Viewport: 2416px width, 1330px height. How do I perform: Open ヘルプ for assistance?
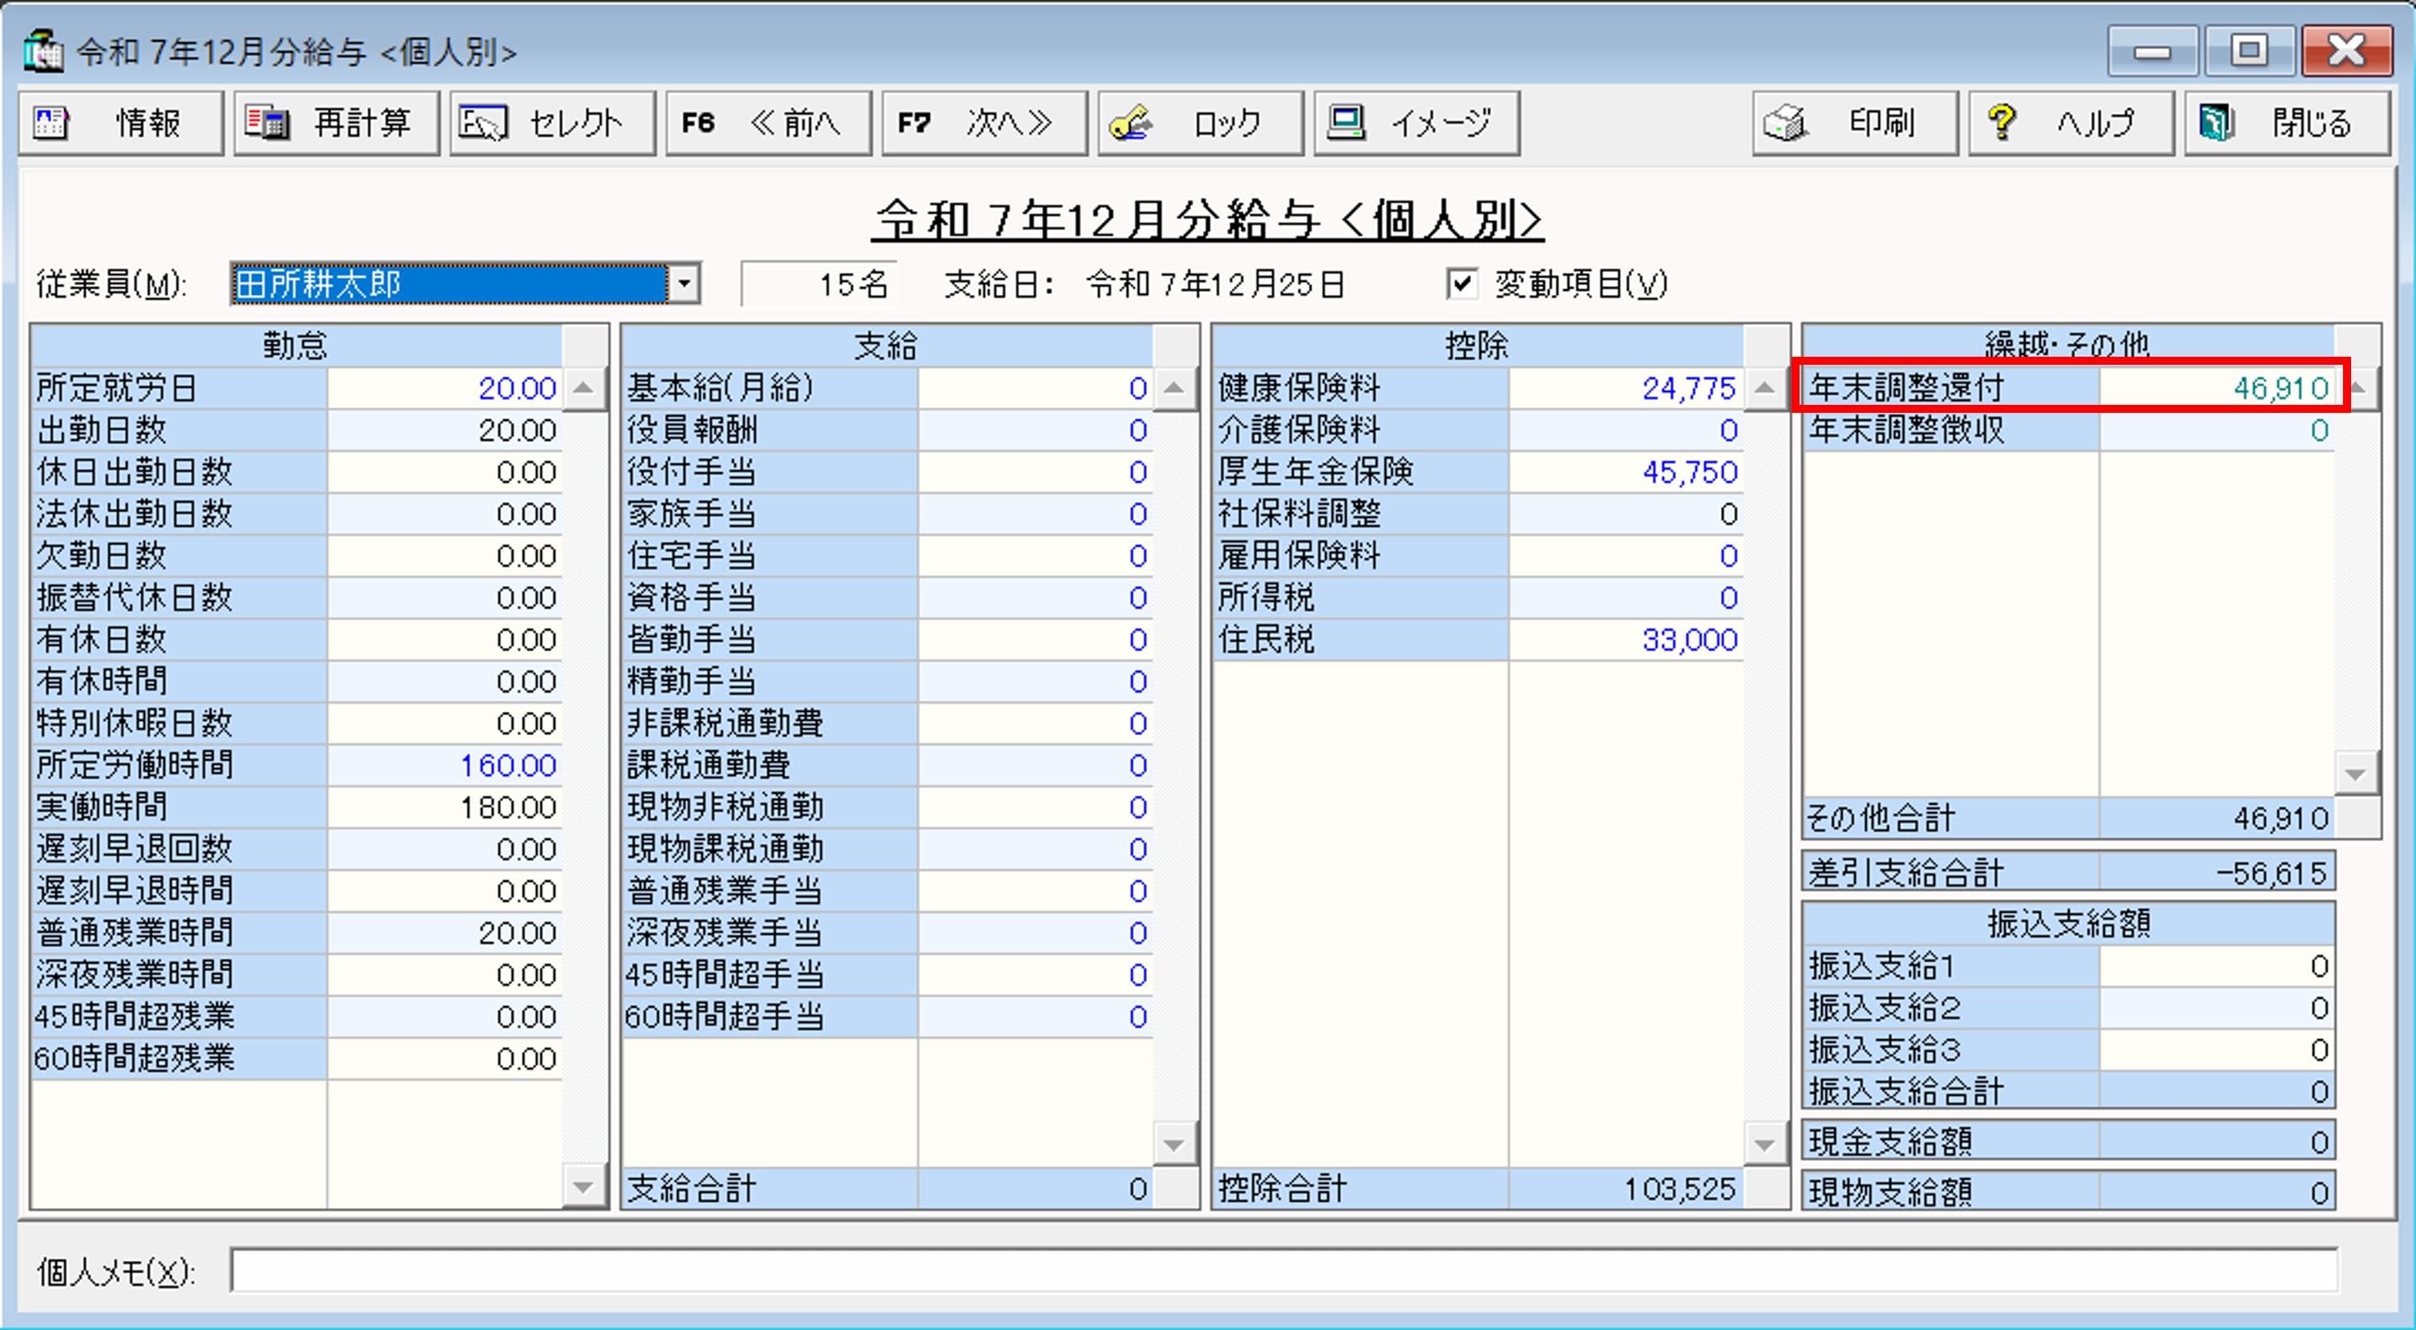click(x=2070, y=122)
